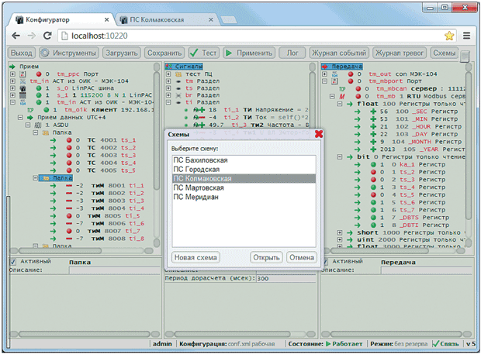Click the TCP icon of tm_mbcan сервер
The image size is (481, 354).
coord(342,89)
